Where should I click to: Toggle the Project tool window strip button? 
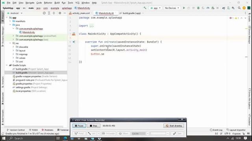[x=3, y=17]
